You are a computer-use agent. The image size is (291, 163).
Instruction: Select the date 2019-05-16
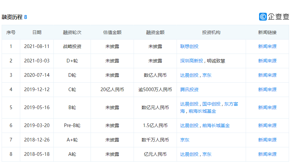[37, 107]
